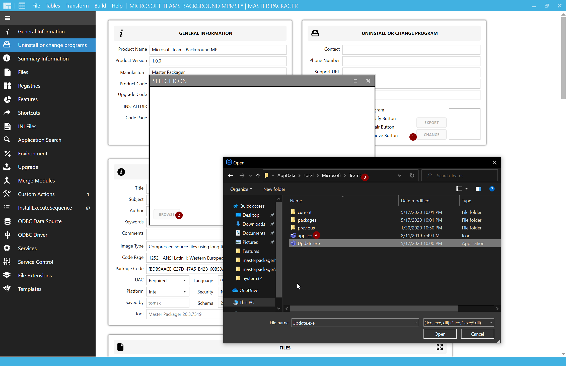Click the Search Teams field
Image resolution: width=566 pixels, height=366 pixels.
tap(460, 175)
